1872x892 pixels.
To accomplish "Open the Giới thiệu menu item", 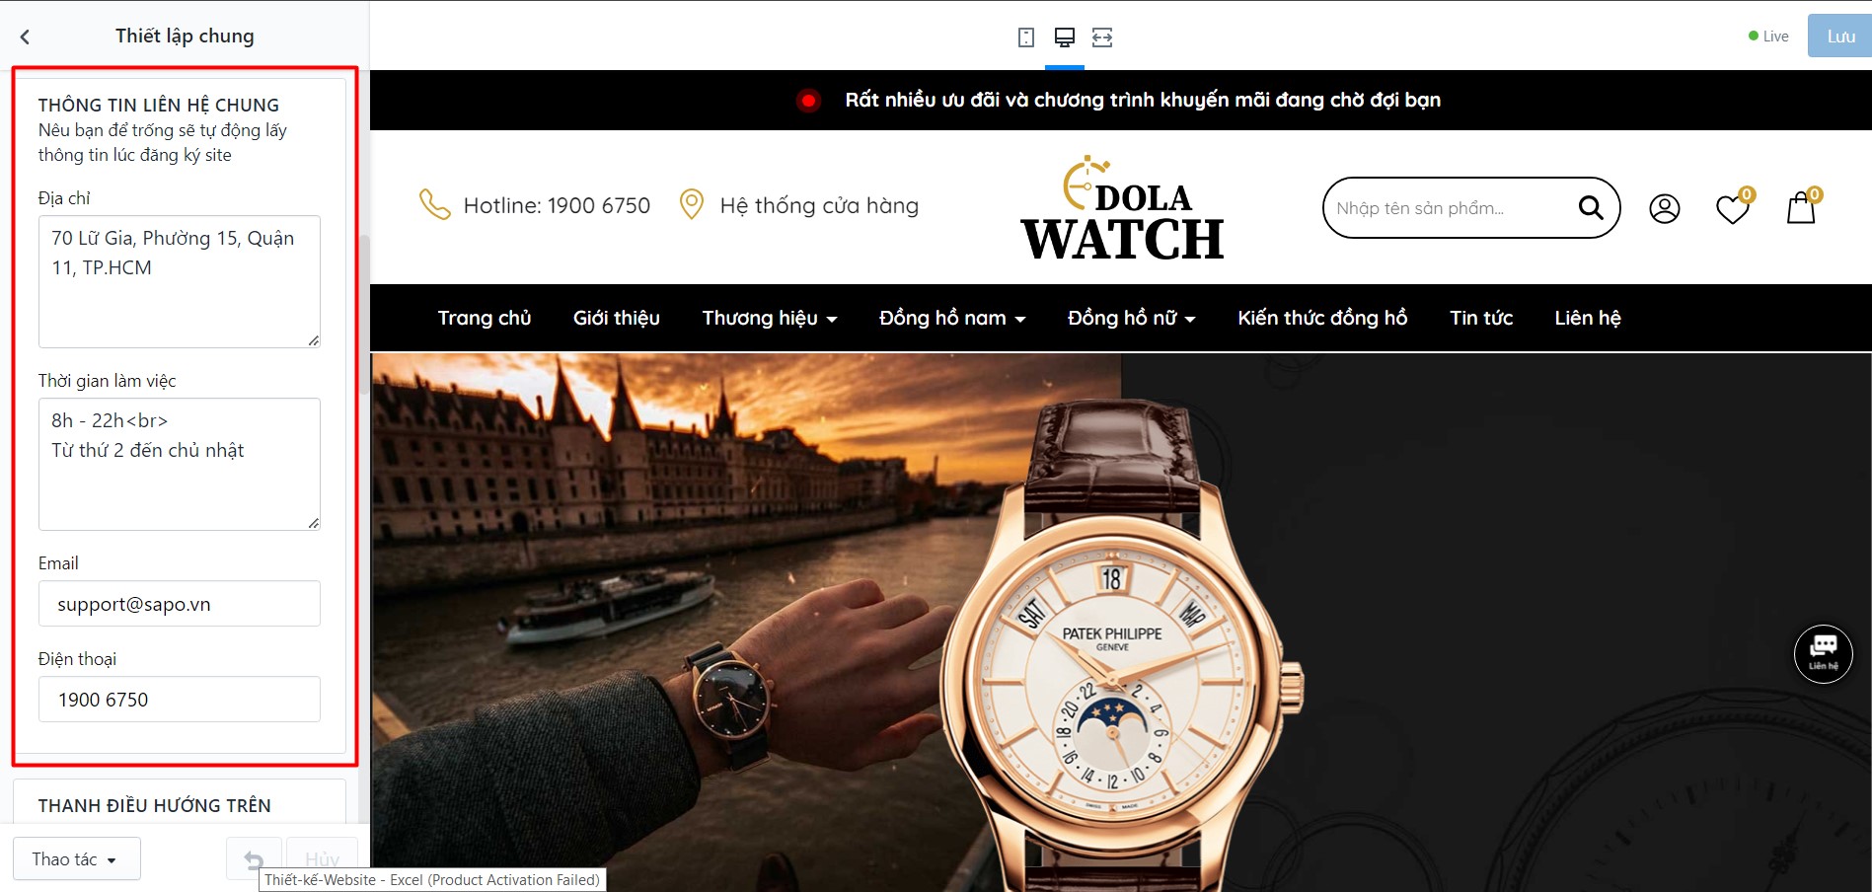I will pyautogui.click(x=617, y=318).
